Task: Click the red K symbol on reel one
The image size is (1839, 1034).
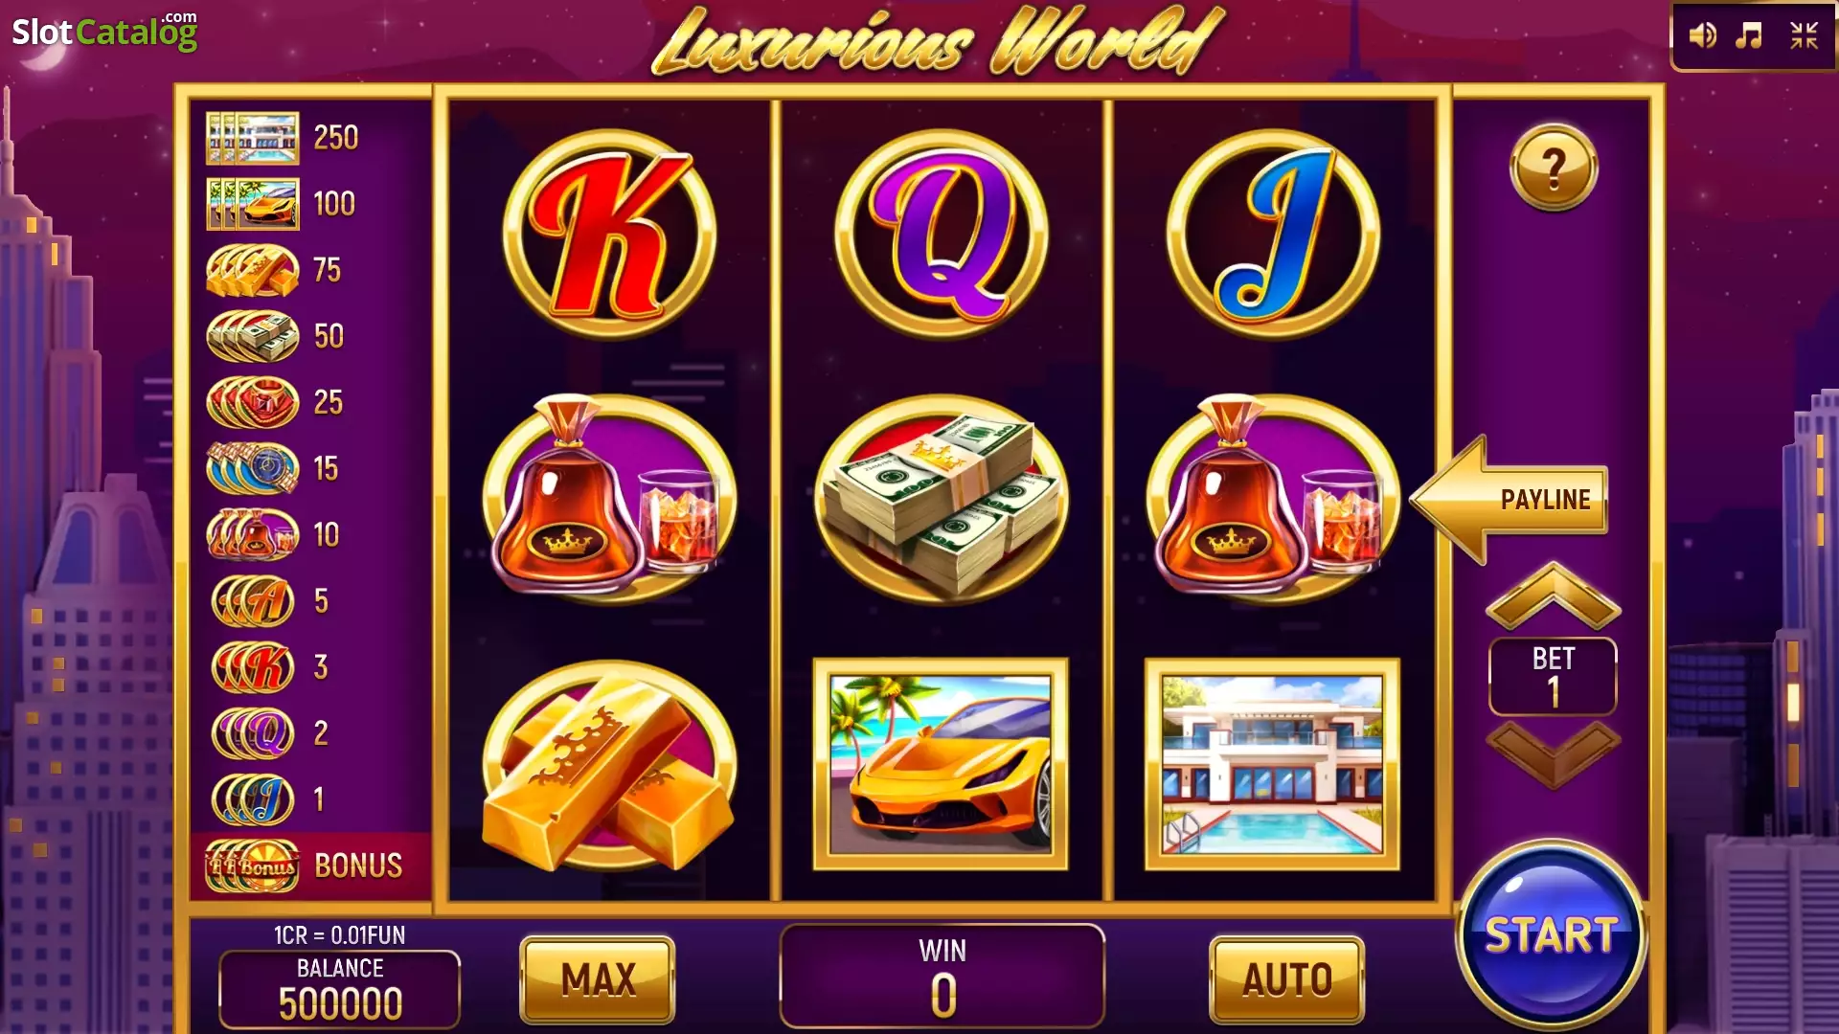Action: click(x=609, y=235)
